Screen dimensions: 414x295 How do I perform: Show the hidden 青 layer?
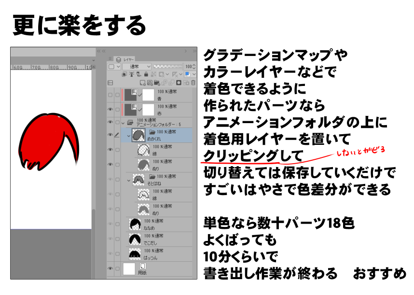[x=110, y=95]
